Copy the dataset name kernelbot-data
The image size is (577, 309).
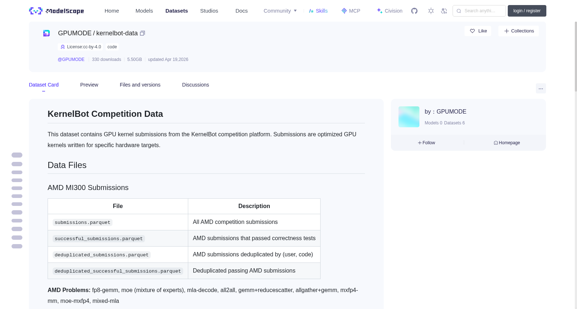click(142, 33)
